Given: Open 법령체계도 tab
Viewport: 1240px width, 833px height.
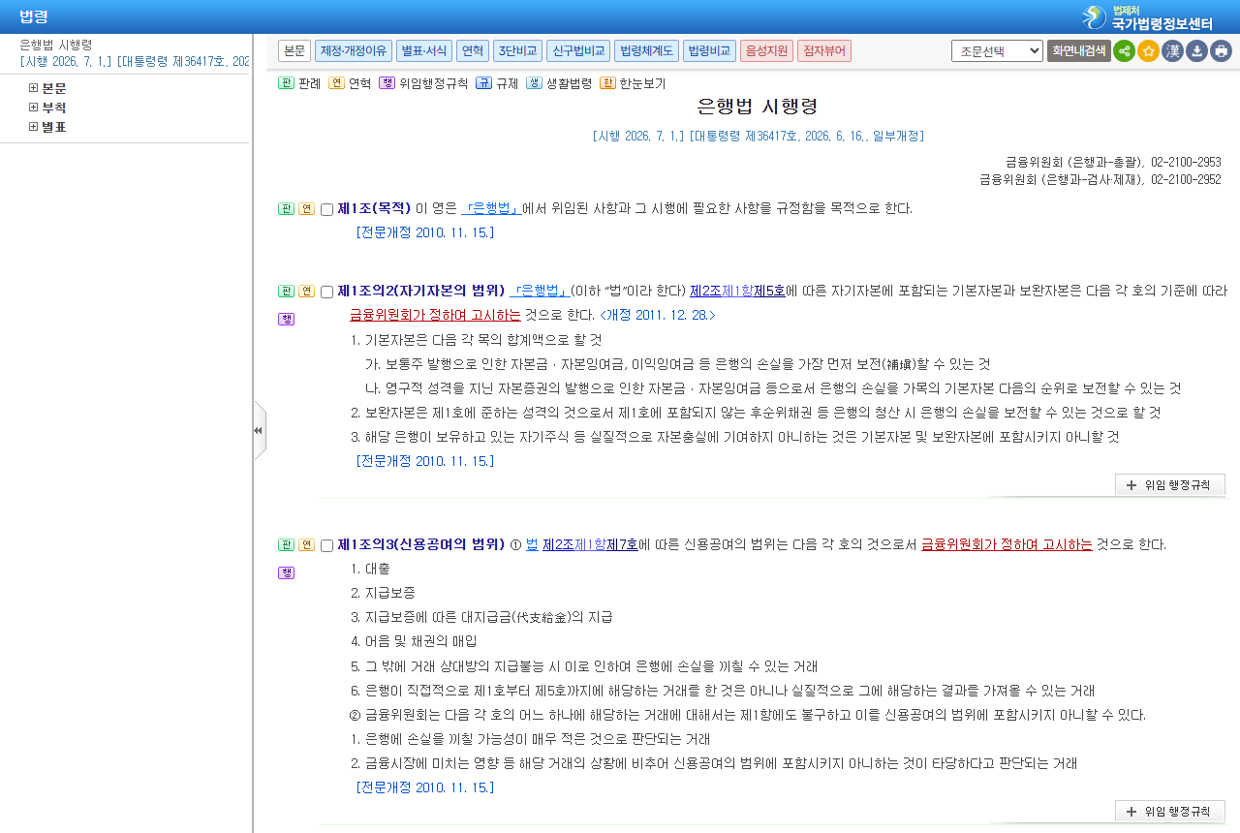Looking at the screenshot, I should click(x=646, y=51).
